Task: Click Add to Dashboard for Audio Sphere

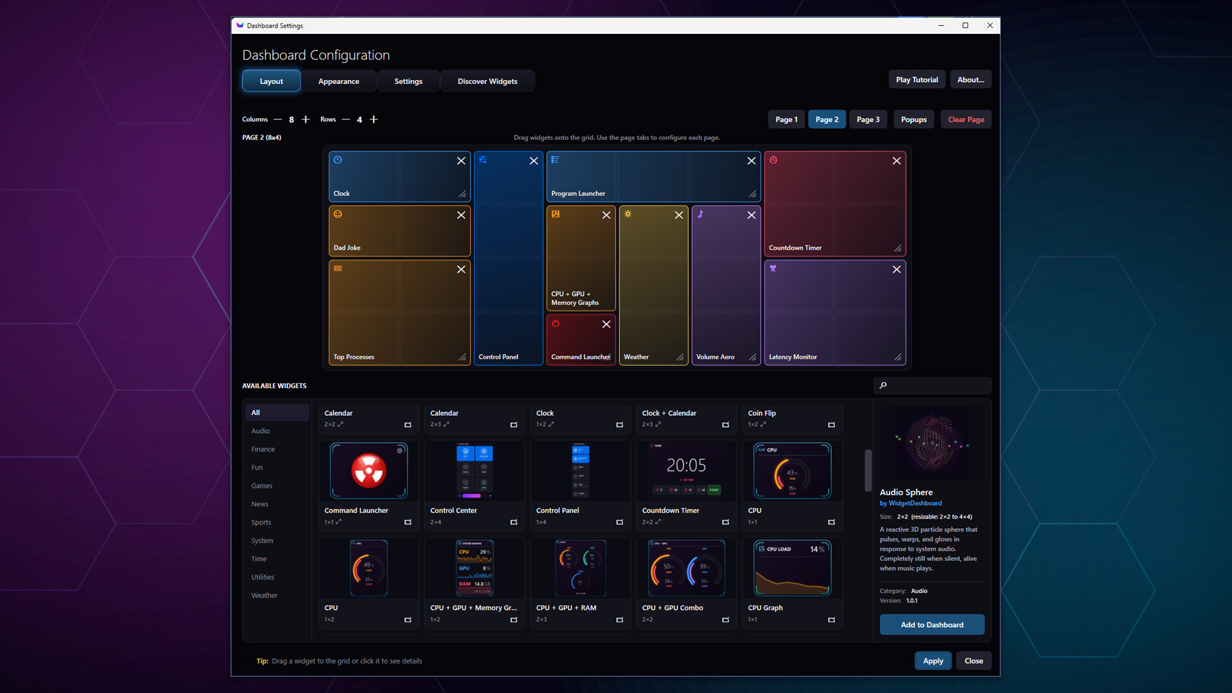Action: pos(932,625)
